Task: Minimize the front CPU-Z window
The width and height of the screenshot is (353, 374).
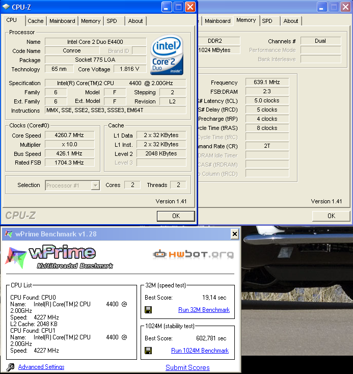Action: click(x=166, y=7)
